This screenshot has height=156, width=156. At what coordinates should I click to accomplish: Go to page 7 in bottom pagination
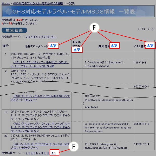click(40, 153)
